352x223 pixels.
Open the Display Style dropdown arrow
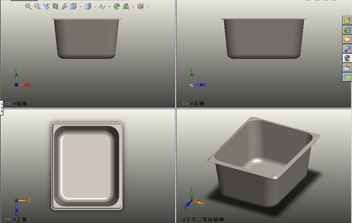[x=95, y=7]
